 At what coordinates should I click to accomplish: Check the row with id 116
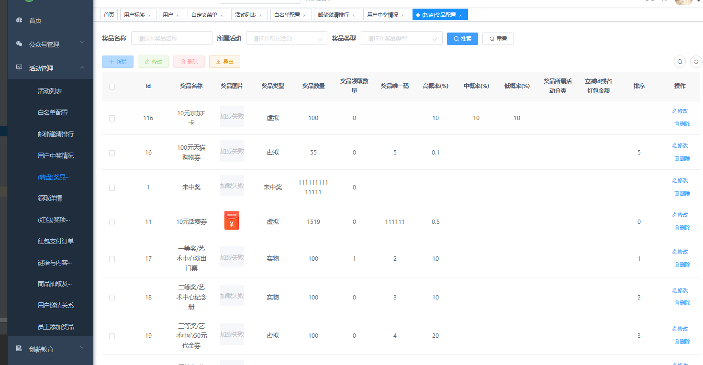click(x=112, y=118)
